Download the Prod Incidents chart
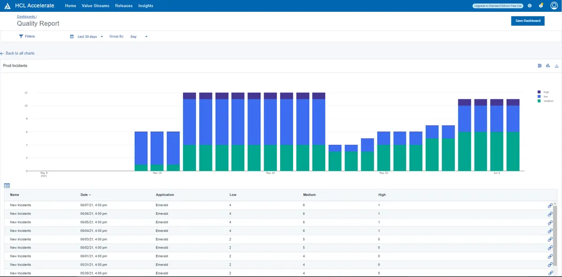 pyautogui.click(x=557, y=65)
